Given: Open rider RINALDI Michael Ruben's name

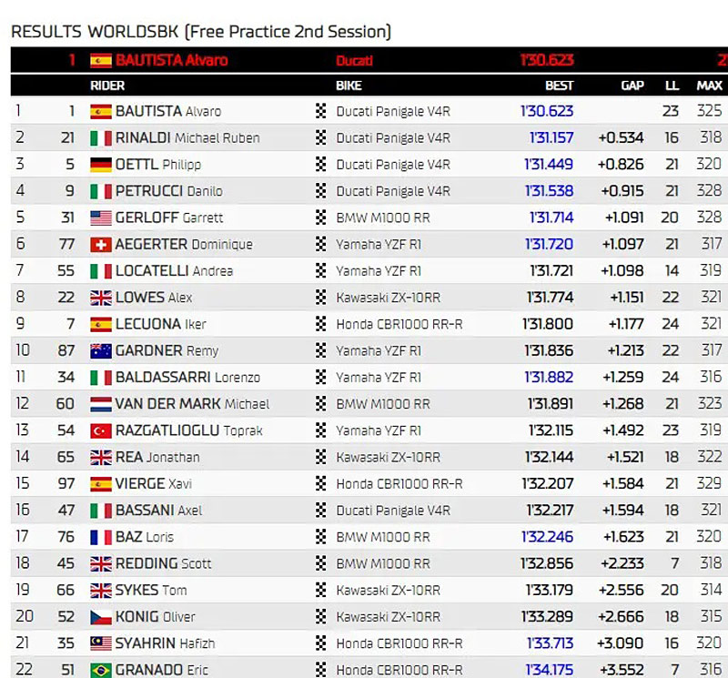Looking at the screenshot, I should pyautogui.click(x=187, y=138).
